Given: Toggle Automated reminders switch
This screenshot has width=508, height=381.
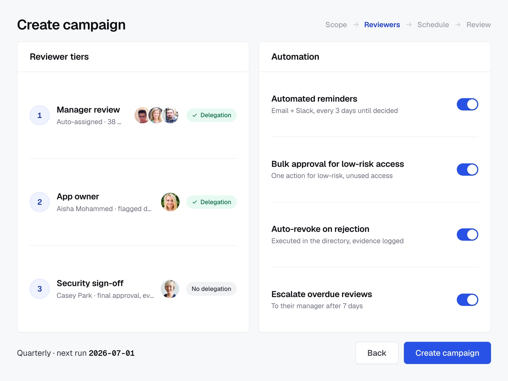Looking at the screenshot, I should coord(467,104).
